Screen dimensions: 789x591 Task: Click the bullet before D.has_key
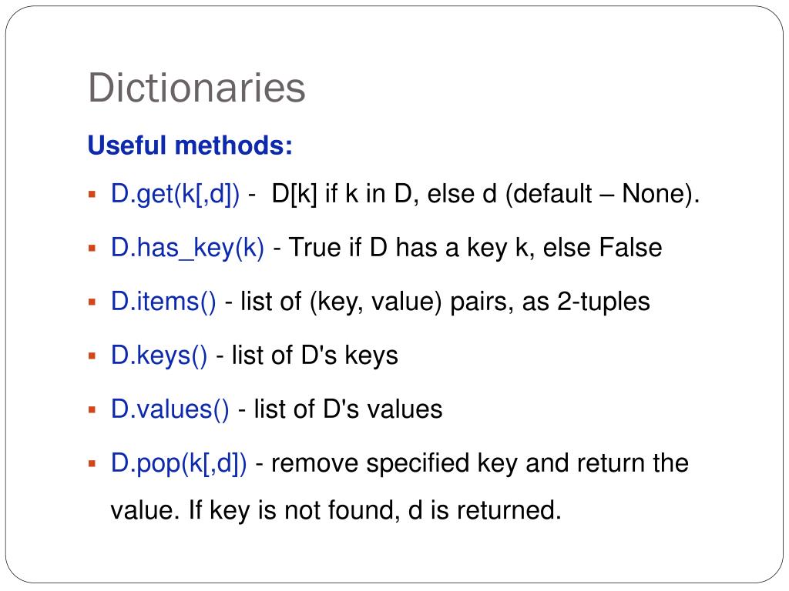[x=92, y=249]
